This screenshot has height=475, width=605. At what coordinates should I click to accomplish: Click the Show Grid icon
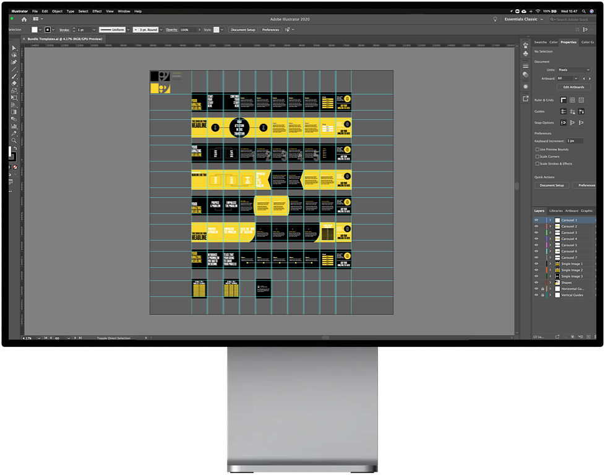tap(573, 100)
